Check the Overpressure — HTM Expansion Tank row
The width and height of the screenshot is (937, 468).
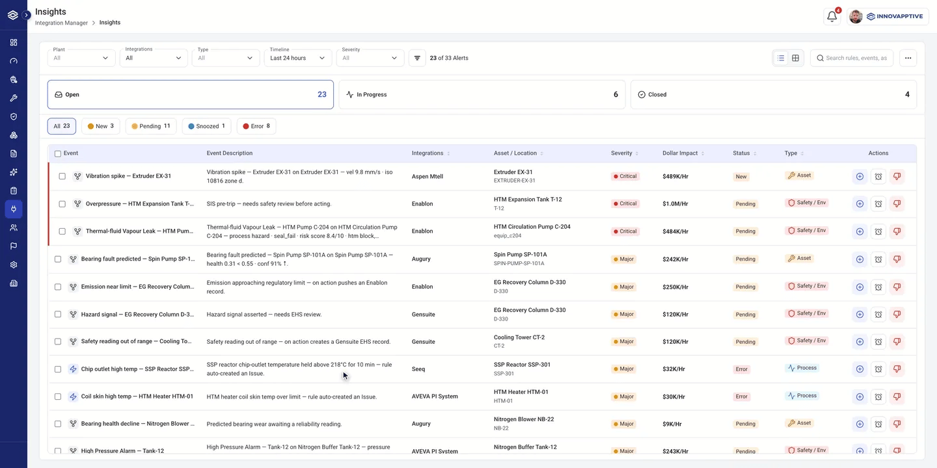pyautogui.click(x=62, y=203)
